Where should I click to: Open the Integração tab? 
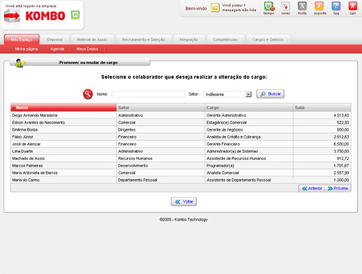(189, 40)
